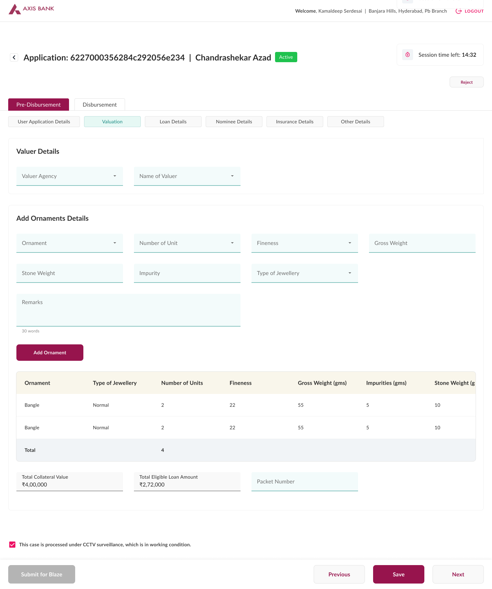Open the Fineness dropdown
Screen dimensions: 492x589
click(305, 243)
